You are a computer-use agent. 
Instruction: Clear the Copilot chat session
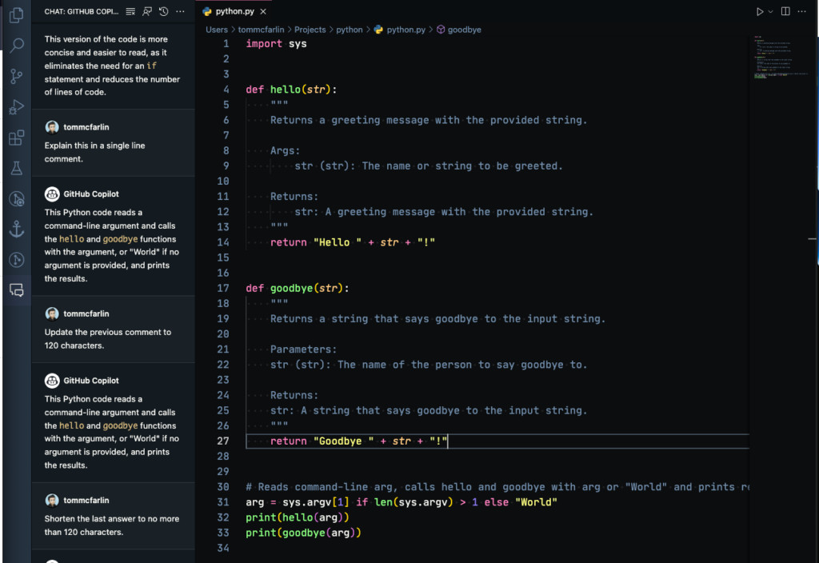click(130, 11)
